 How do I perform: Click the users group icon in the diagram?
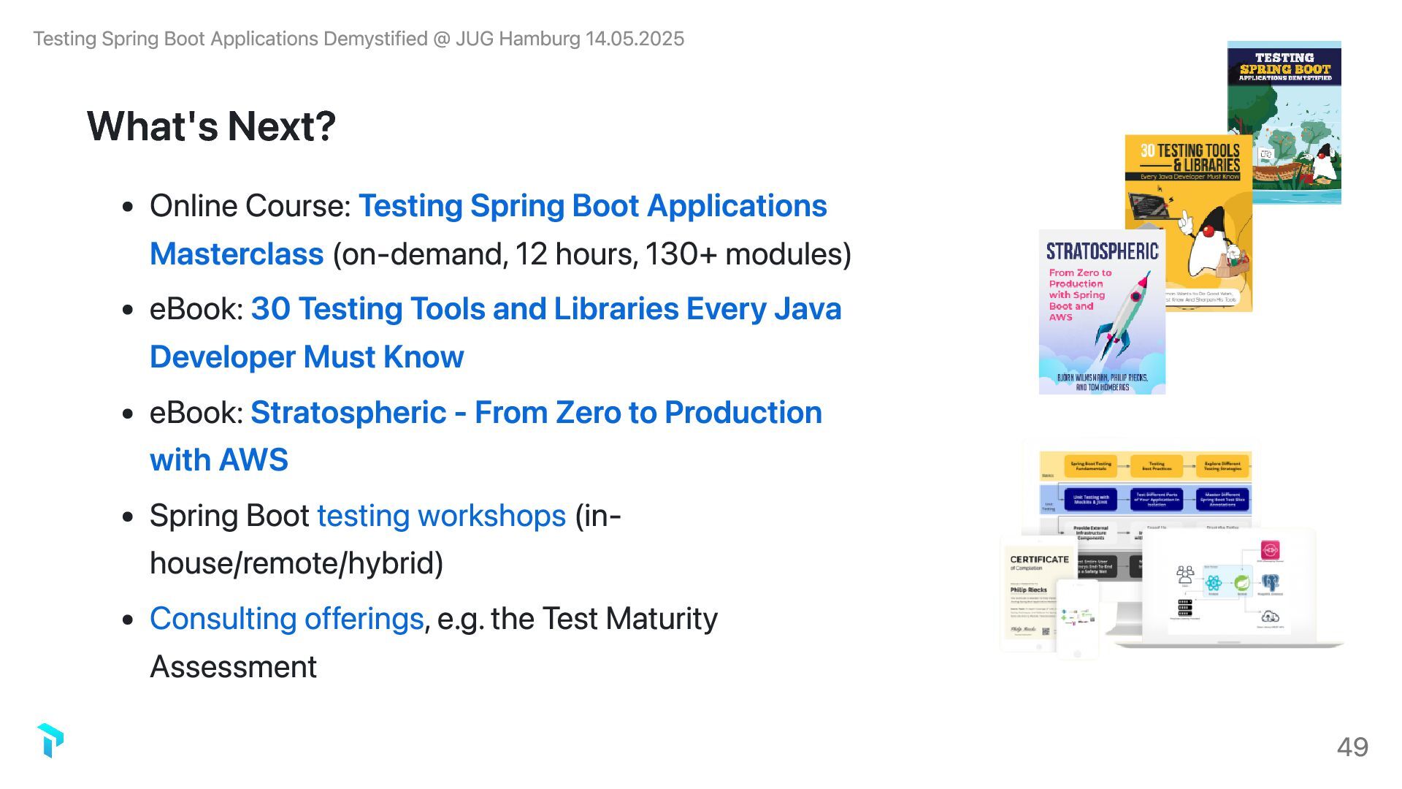1185,575
